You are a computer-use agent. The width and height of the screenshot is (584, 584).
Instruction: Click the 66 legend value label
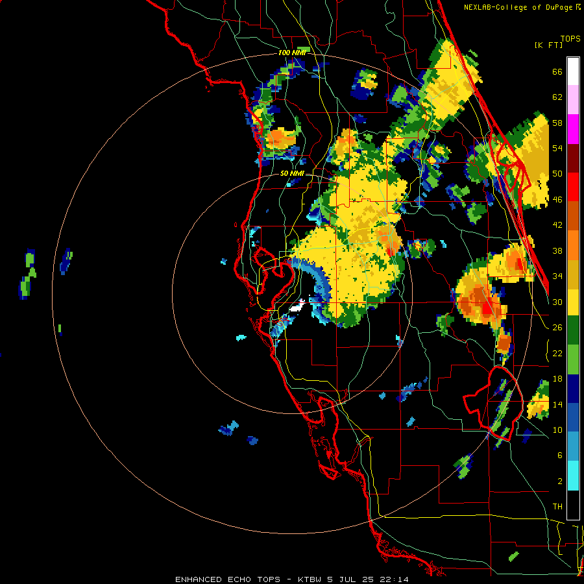(x=557, y=71)
